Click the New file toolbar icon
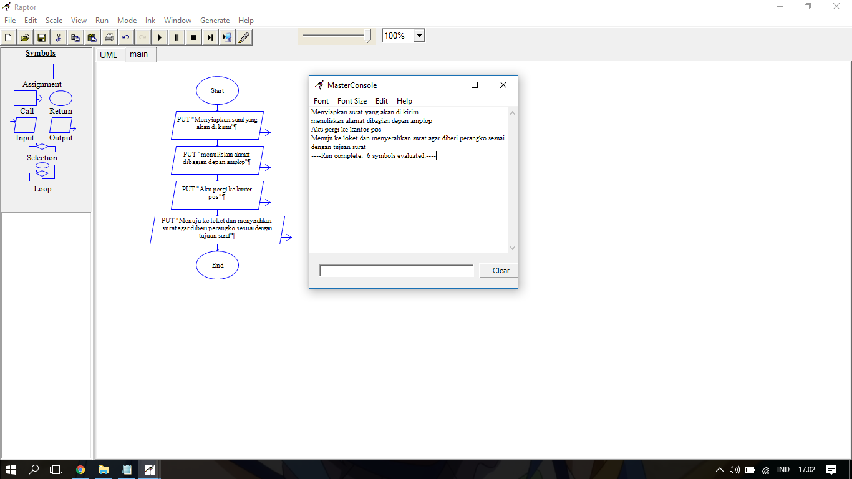 [x=8, y=37]
